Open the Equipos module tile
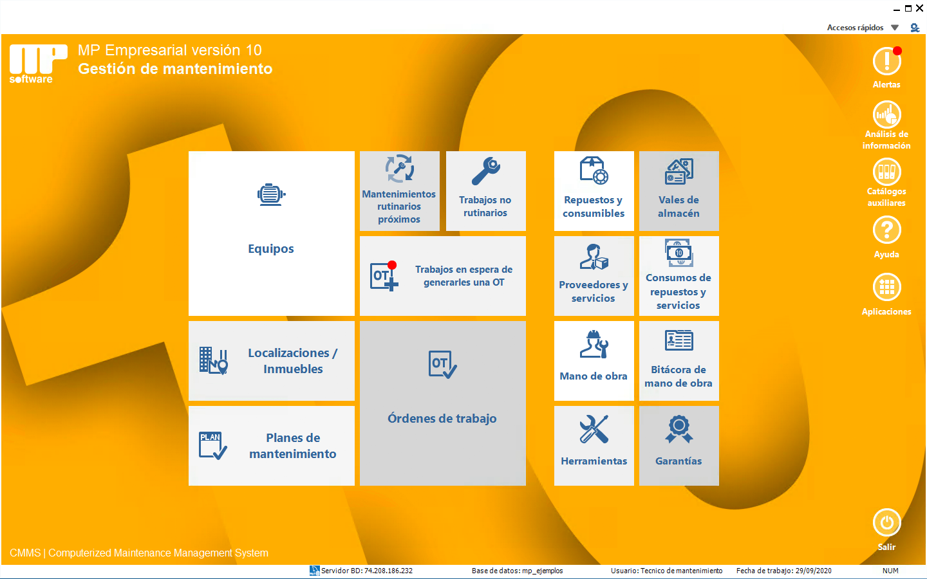The width and height of the screenshot is (927, 579). pyautogui.click(x=271, y=234)
